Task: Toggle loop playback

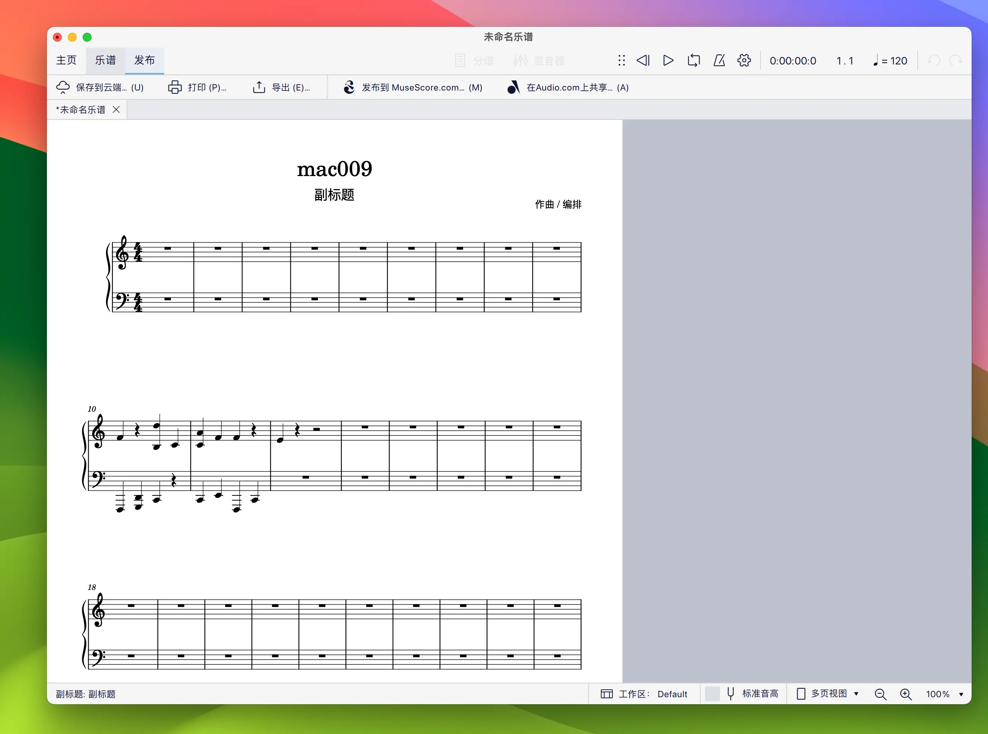Action: (x=694, y=60)
